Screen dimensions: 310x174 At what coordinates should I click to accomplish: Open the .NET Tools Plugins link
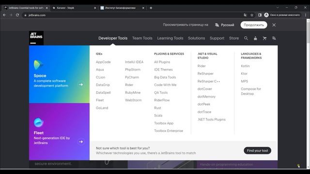pyautogui.click(x=212, y=119)
